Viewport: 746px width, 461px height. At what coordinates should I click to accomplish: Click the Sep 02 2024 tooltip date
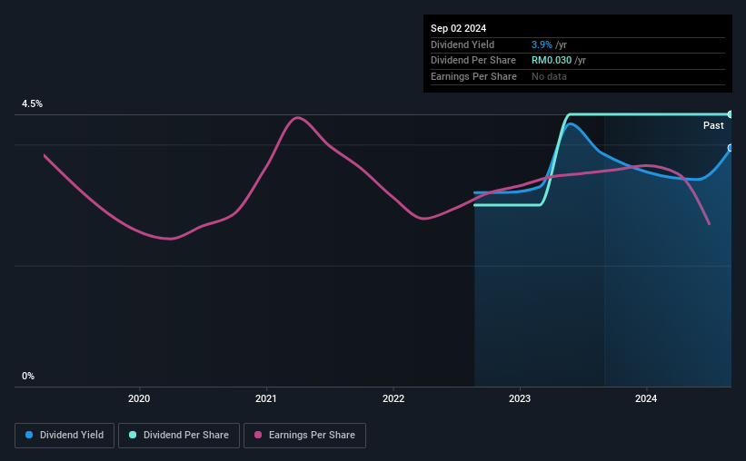tap(458, 28)
